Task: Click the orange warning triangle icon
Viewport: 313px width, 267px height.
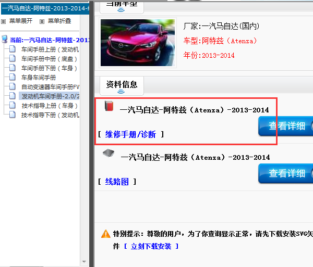Action: 105,234
